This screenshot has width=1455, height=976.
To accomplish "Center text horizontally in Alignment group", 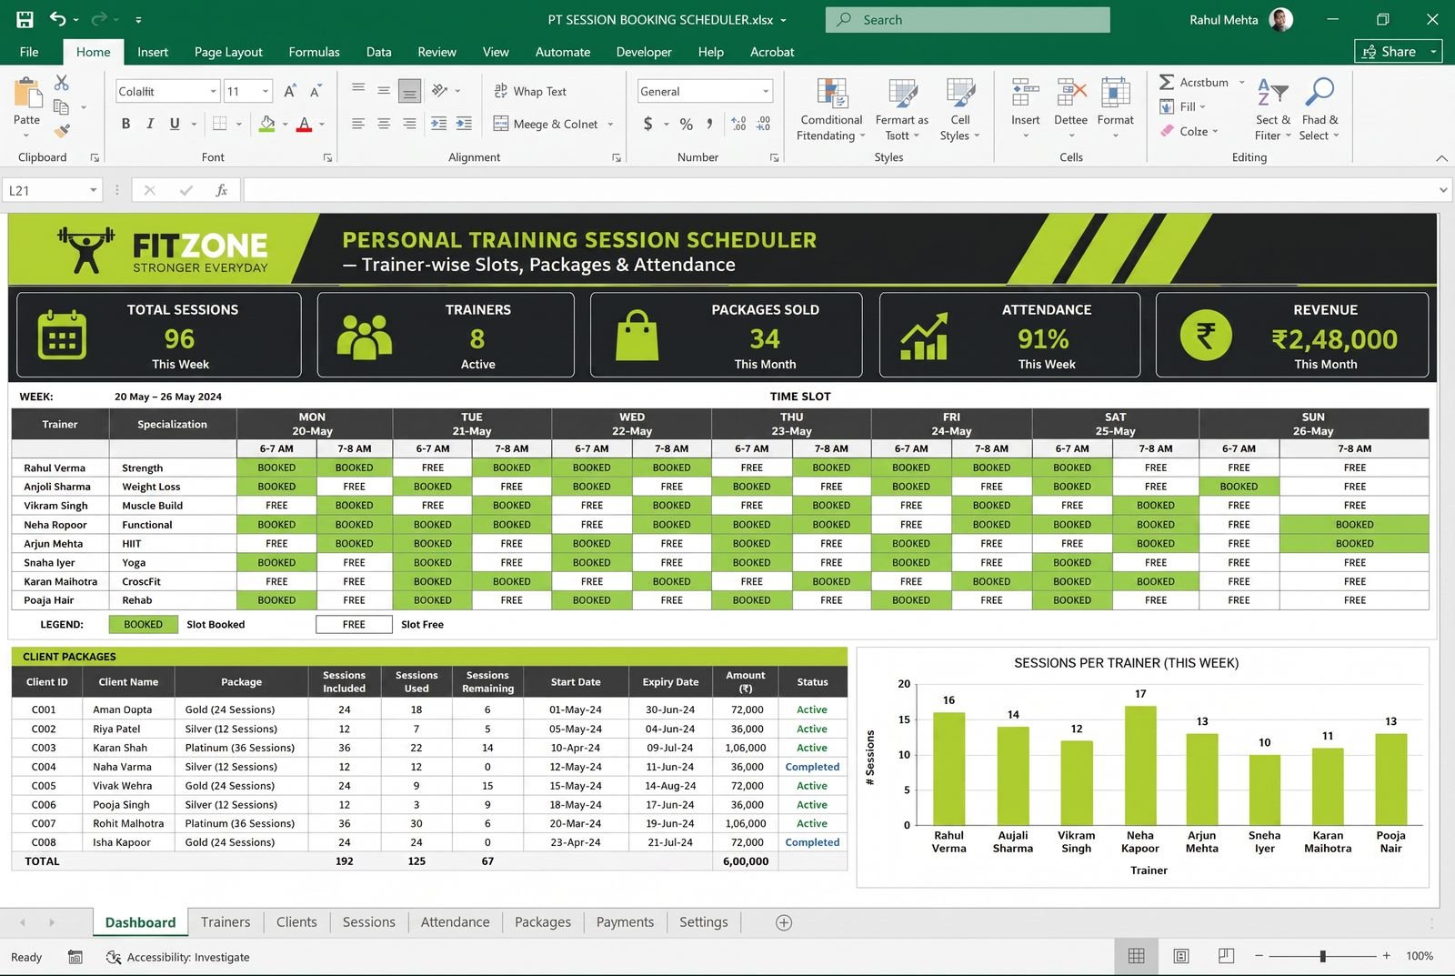I will point(384,124).
